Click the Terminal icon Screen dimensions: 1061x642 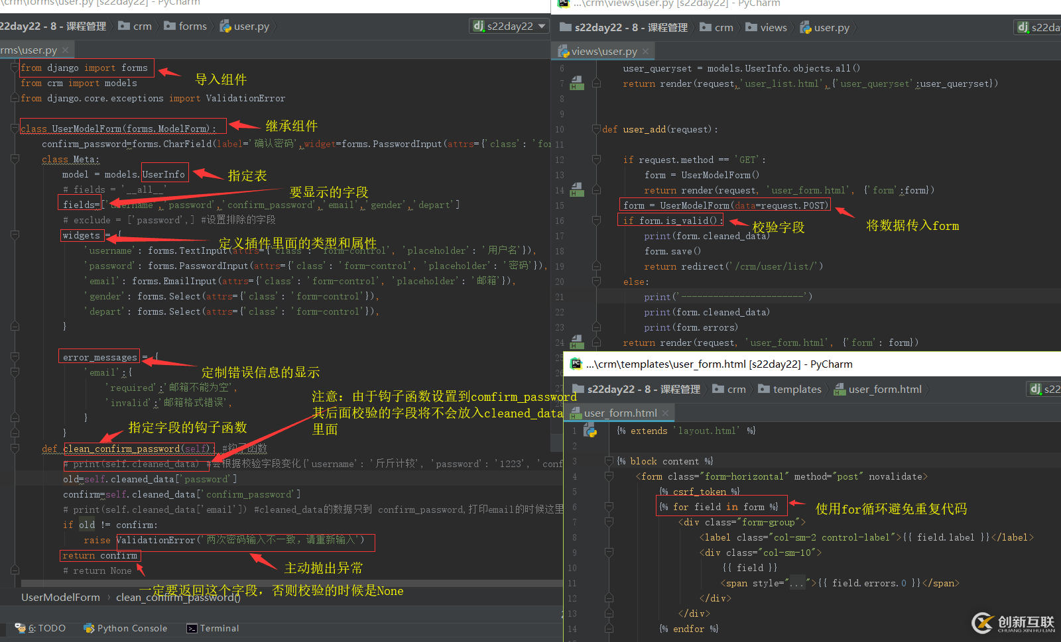(192, 628)
